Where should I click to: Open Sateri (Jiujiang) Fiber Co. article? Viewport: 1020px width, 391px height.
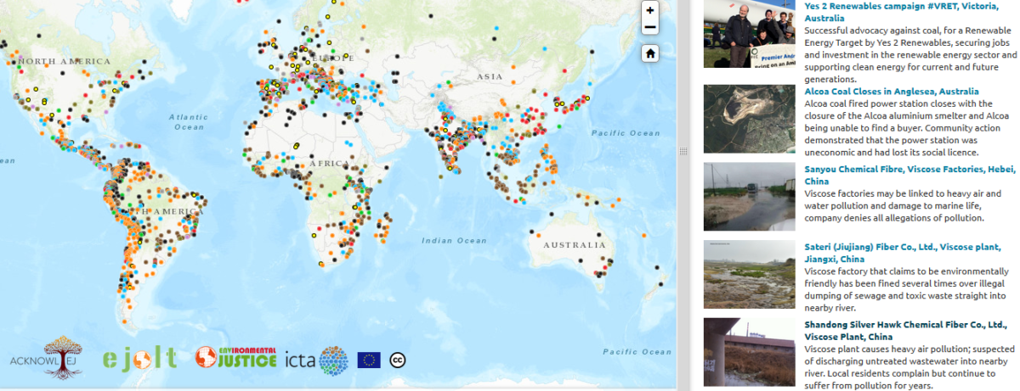905,253
